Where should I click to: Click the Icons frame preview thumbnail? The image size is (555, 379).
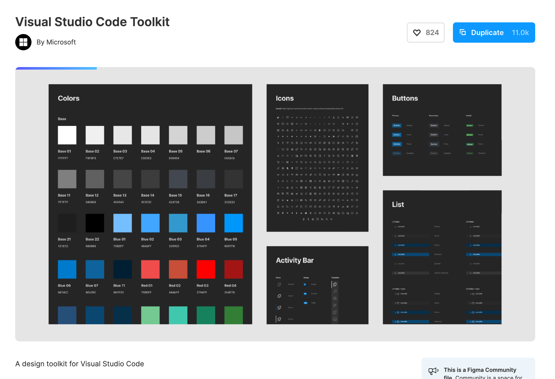[317, 158]
